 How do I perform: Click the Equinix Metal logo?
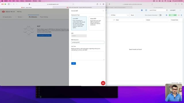point(12,12)
